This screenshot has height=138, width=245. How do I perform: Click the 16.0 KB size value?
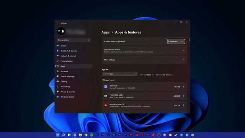(177, 87)
